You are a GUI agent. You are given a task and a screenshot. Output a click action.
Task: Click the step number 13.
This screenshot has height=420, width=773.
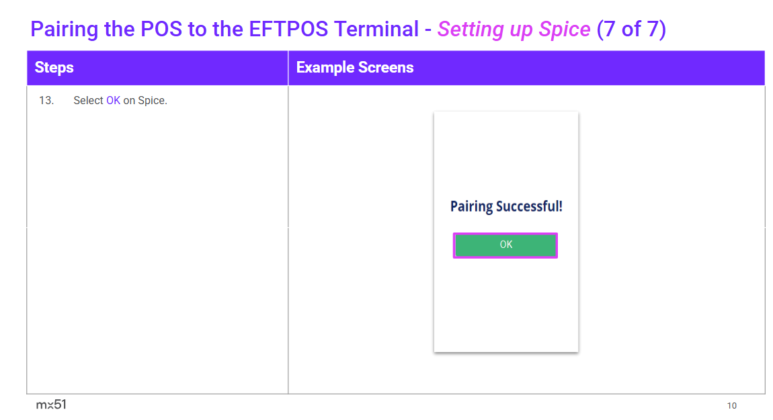pos(46,101)
